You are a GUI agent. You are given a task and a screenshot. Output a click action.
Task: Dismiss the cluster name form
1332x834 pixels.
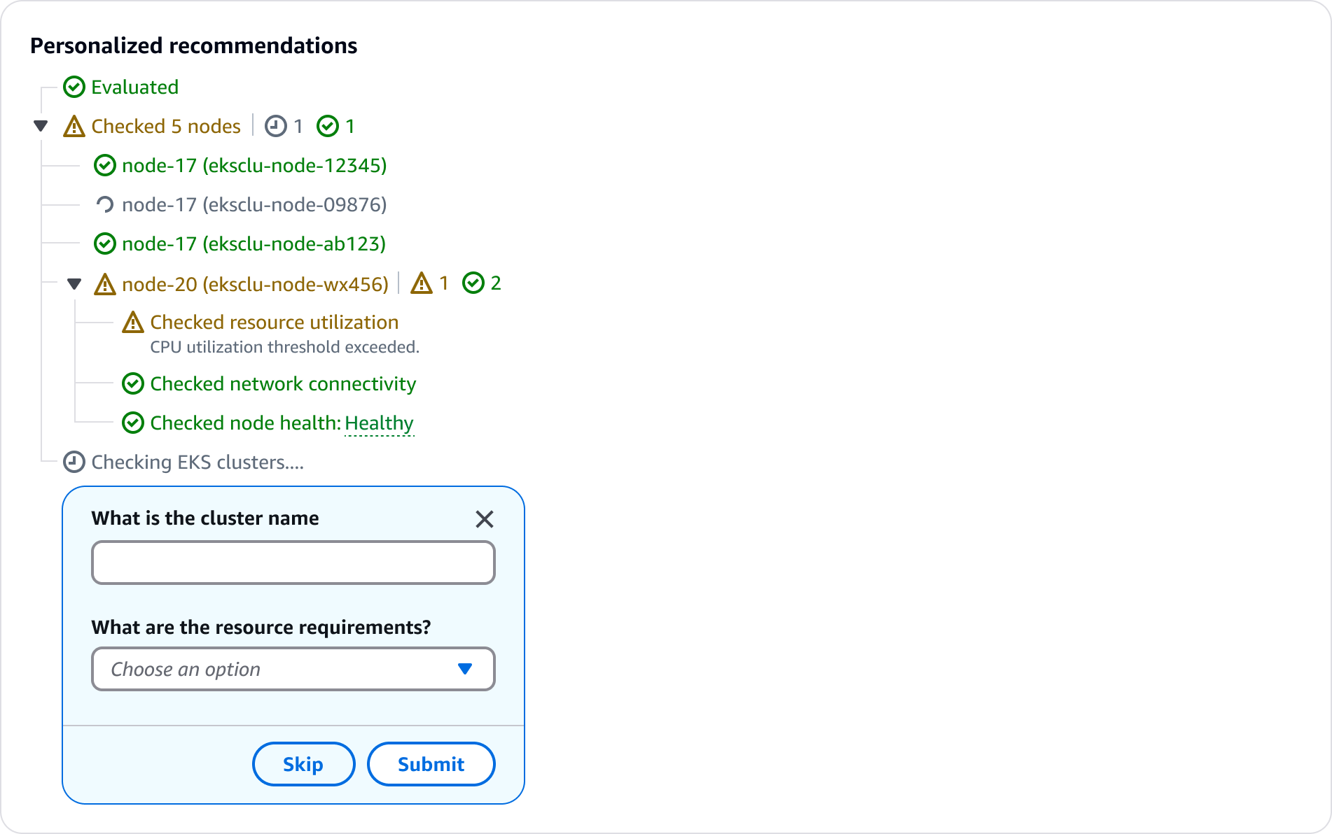click(485, 519)
